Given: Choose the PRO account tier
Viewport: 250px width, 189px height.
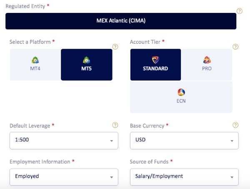Looking at the screenshot, I should click(x=207, y=65).
